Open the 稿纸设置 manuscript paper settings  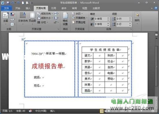65,19
